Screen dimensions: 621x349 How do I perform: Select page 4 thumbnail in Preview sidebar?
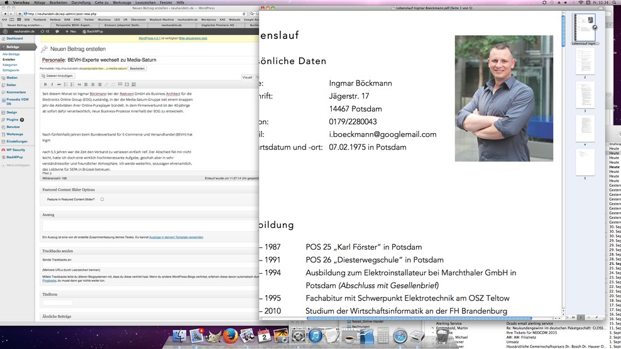[585, 129]
